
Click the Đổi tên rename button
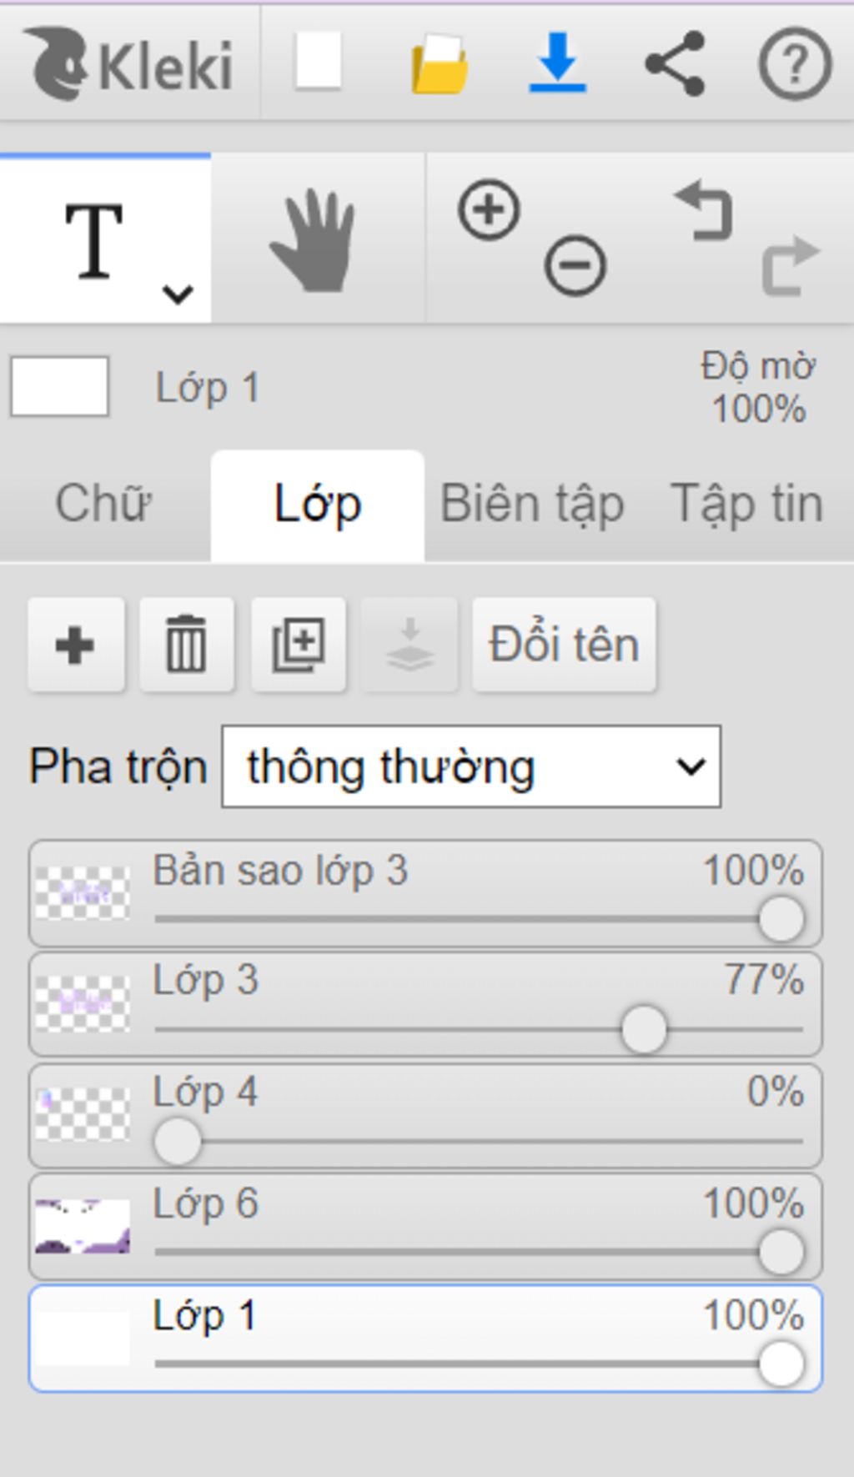564,645
